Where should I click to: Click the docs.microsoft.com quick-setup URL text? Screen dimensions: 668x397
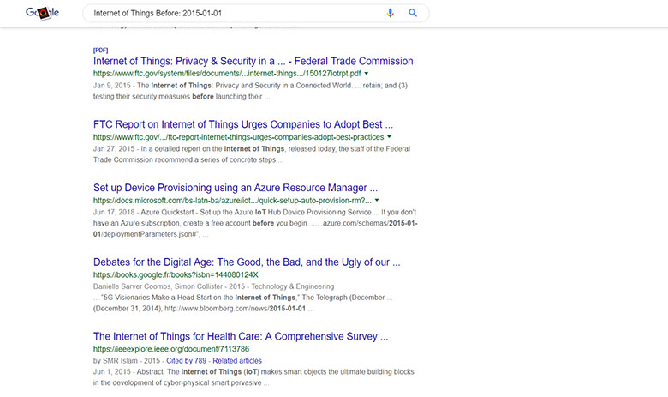pyautogui.click(x=232, y=200)
